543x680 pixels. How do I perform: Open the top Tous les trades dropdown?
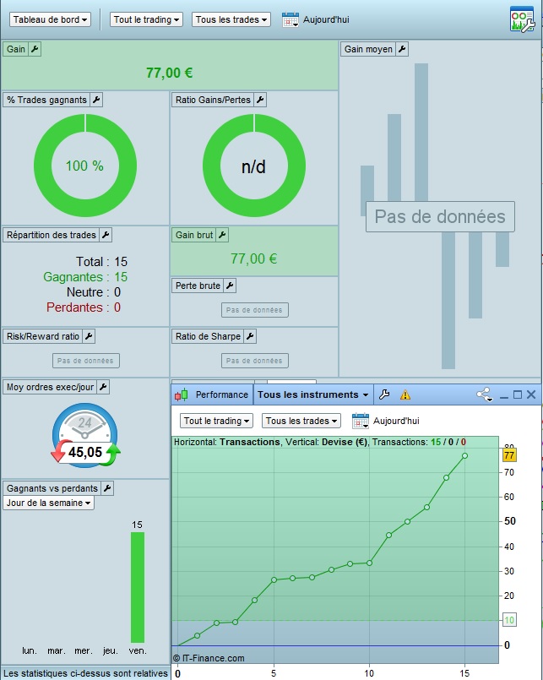click(x=231, y=19)
